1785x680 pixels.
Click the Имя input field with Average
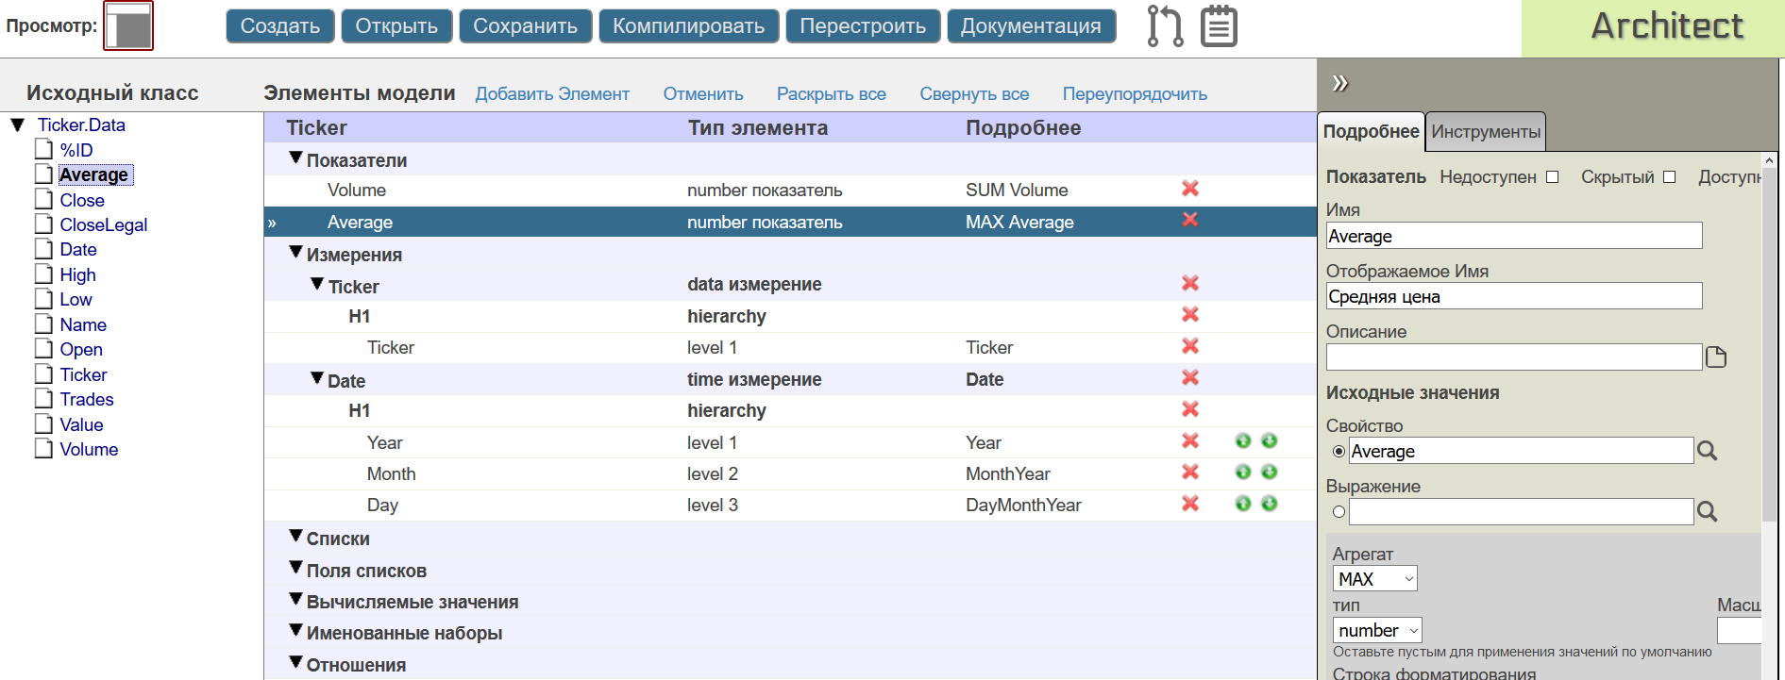point(1514,236)
